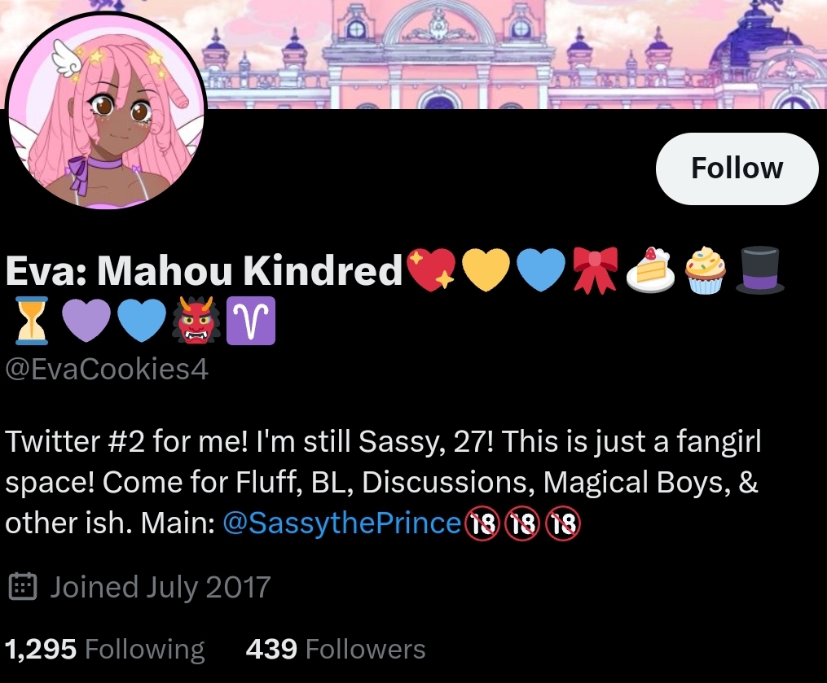Click the red ogre mask emoji
This screenshot has width=827, height=683.
(196, 320)
